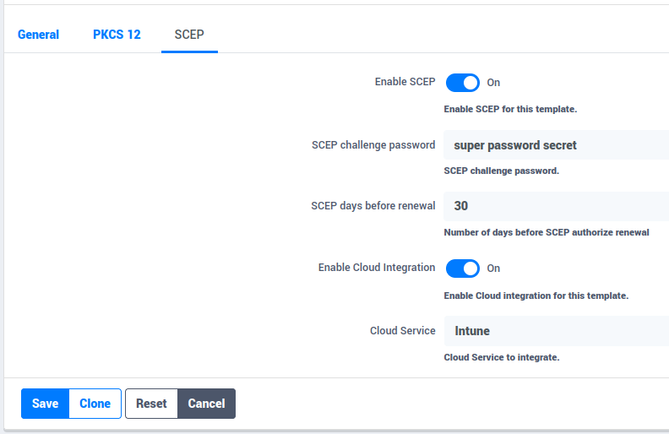669x434 pixels.
Task: Select the SCEP tab
Action: point(189,35)
